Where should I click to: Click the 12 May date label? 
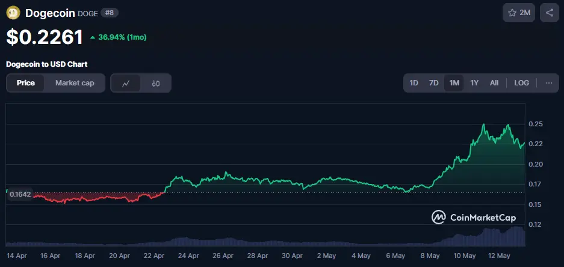pos(499,256)
